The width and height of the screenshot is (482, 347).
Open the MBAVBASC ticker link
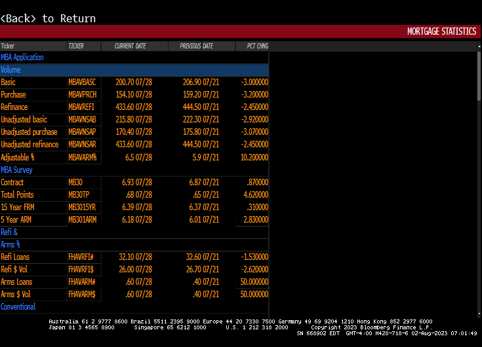pyautogui.click(x=82, y=82)
